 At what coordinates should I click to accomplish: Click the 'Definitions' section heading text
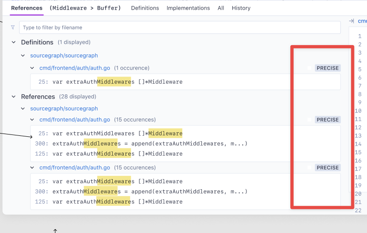[x=37, y=42]
